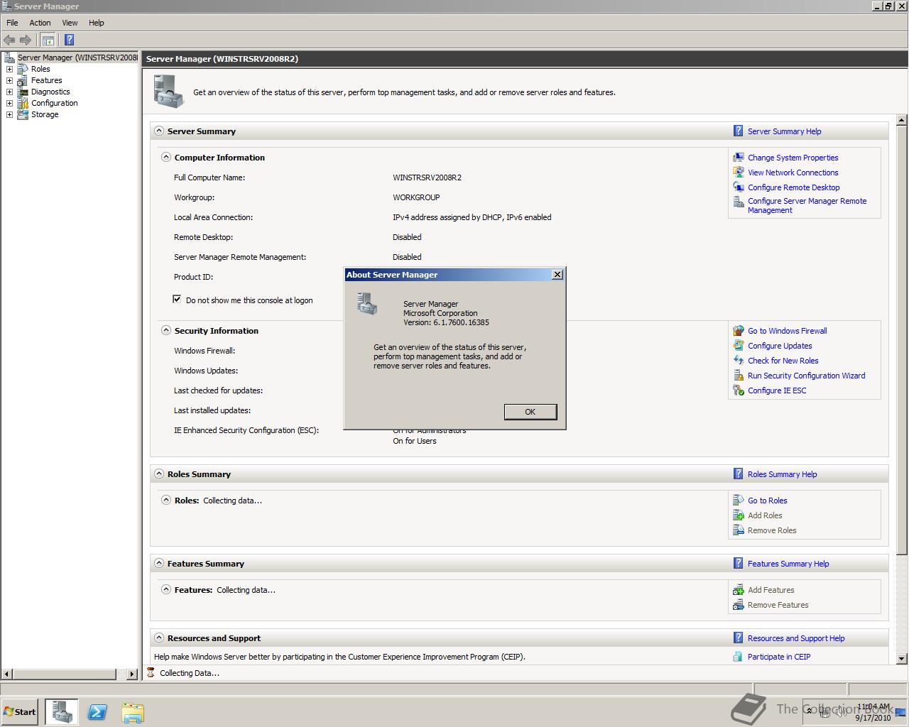Screen dimensions: 909x727
Task: Click main pane scrollbar up arrow
Action: (x=902, y=120)
